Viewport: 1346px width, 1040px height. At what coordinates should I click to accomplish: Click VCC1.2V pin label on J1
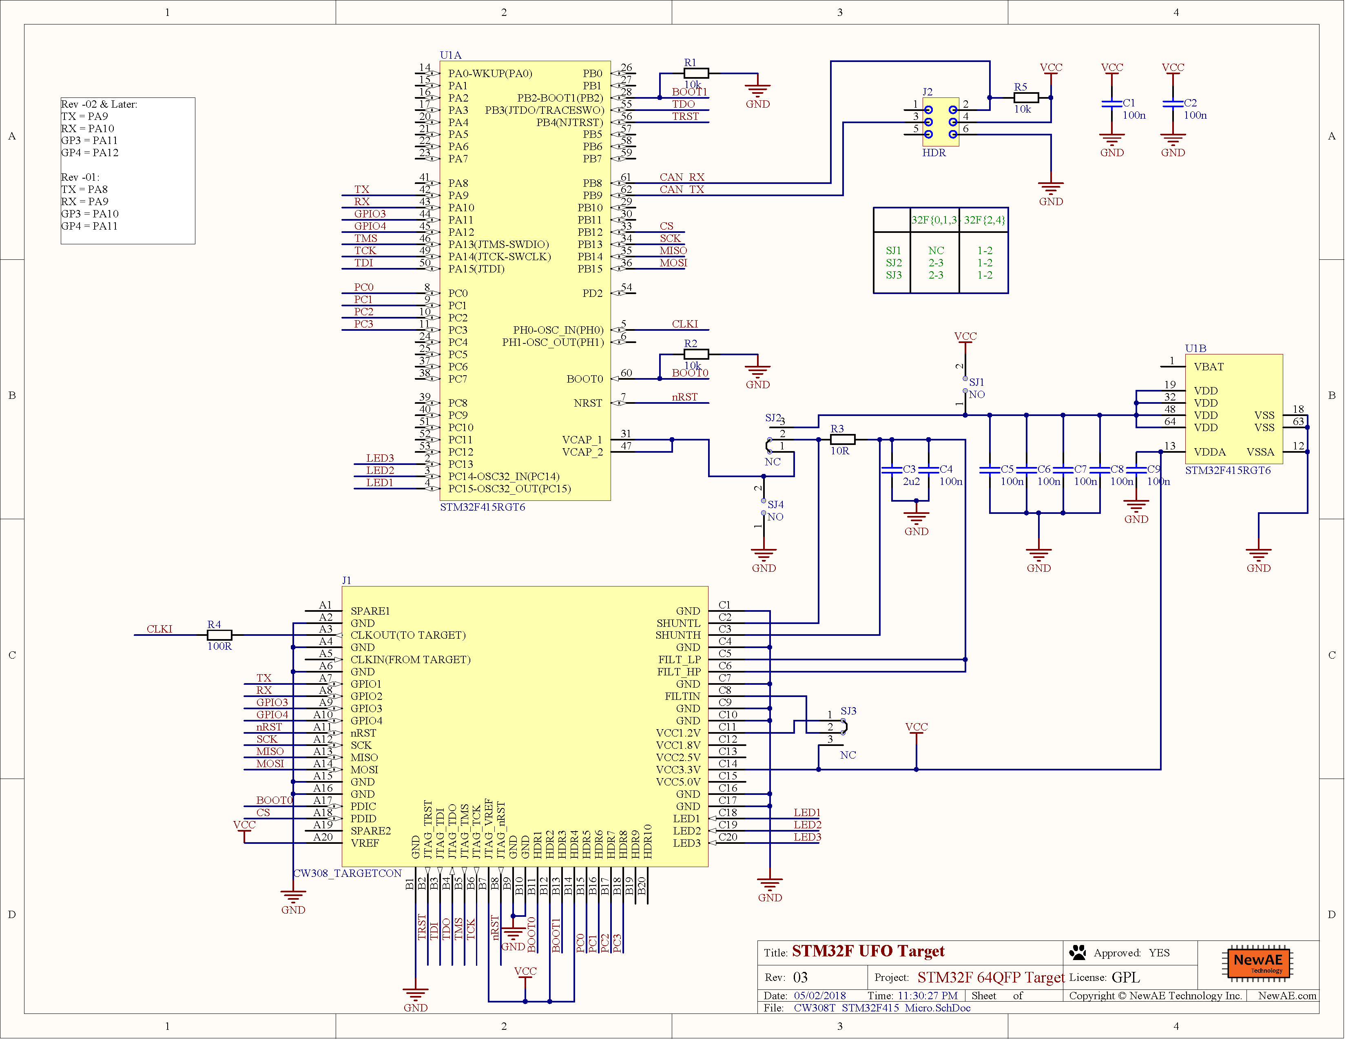coord(679,733)
